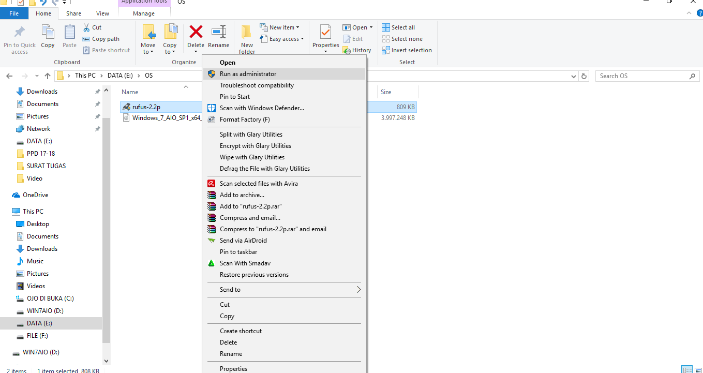
Task: Switch to details view in the status bar
Action: point(687,369)
